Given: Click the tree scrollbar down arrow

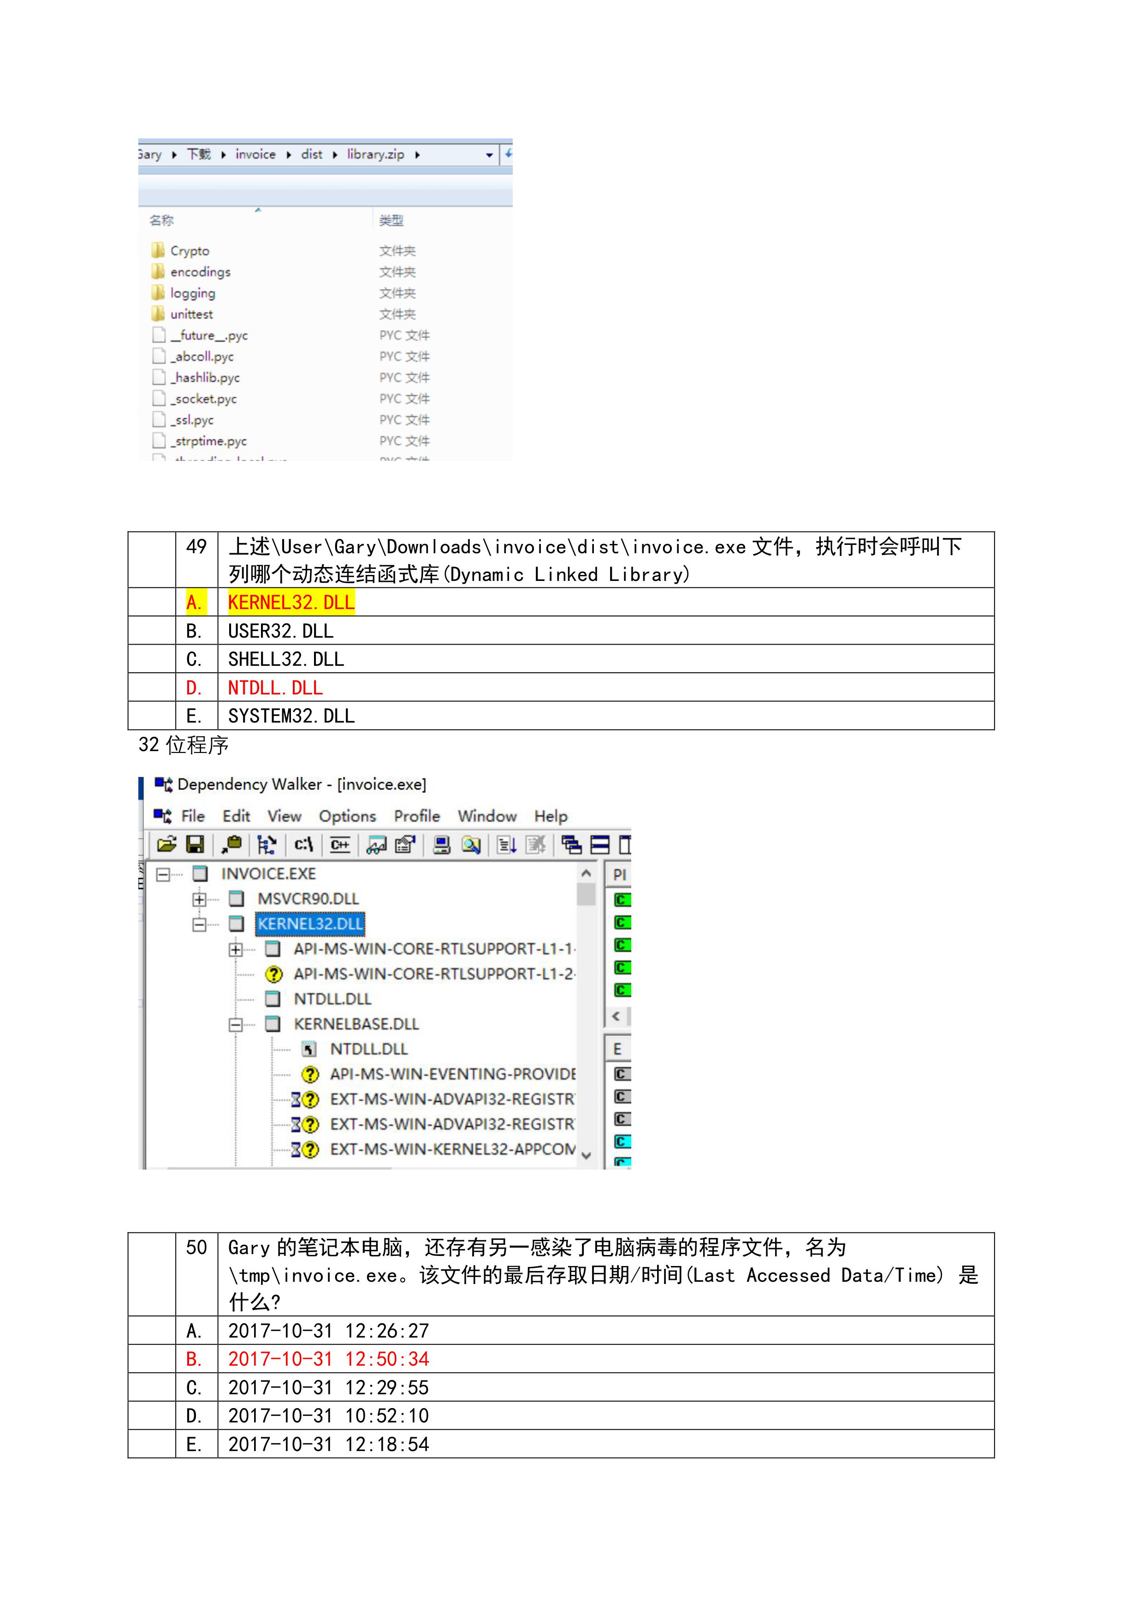Looking at the screenshot, I should 586,1155.
